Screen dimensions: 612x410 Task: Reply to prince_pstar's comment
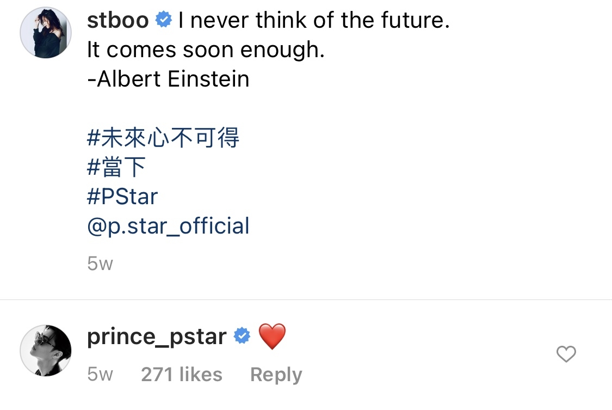point(276,374)
